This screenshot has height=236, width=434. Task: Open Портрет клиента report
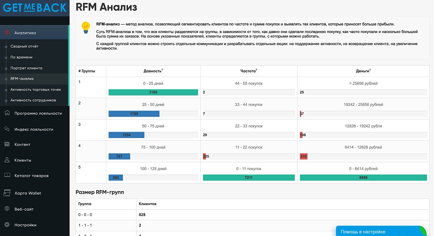click(26, 68)
